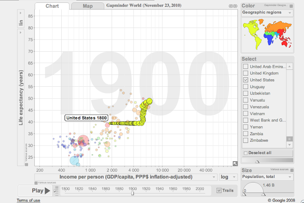This screenshot has height=203, width=304.
Task: Open the X-axis log scale dropdown
Action: [x=228, y=177]
